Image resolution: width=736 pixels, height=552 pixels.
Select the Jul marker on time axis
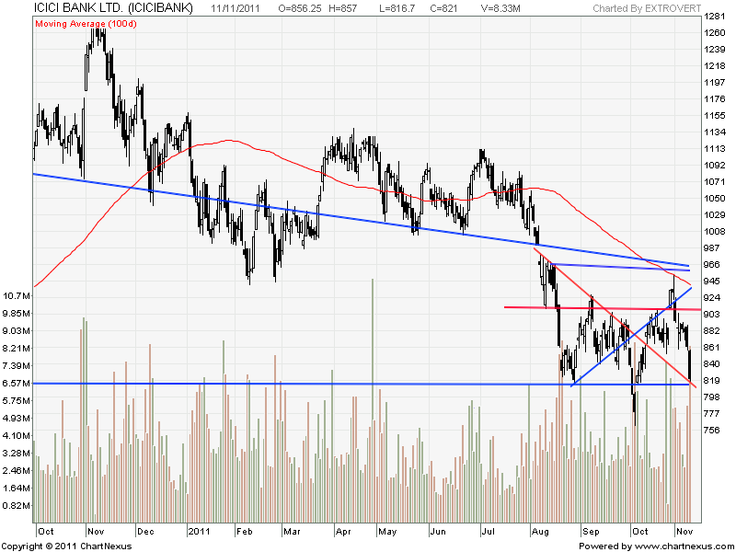pyautogui.click(x=486, y=532)
